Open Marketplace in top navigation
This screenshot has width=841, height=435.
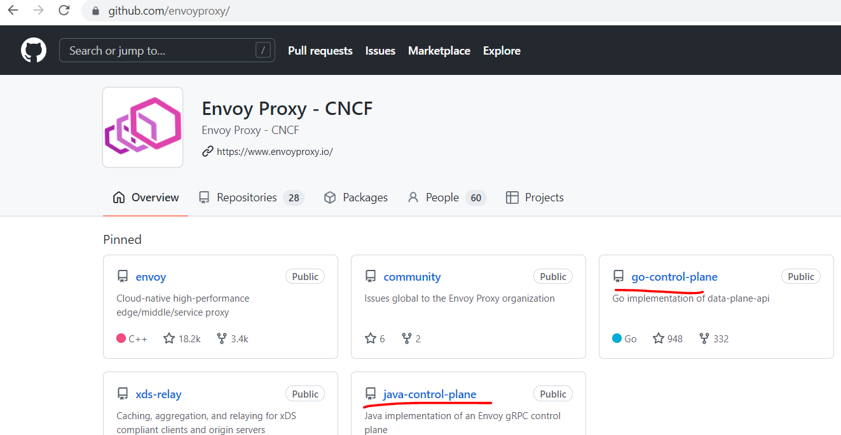point(439,51)
